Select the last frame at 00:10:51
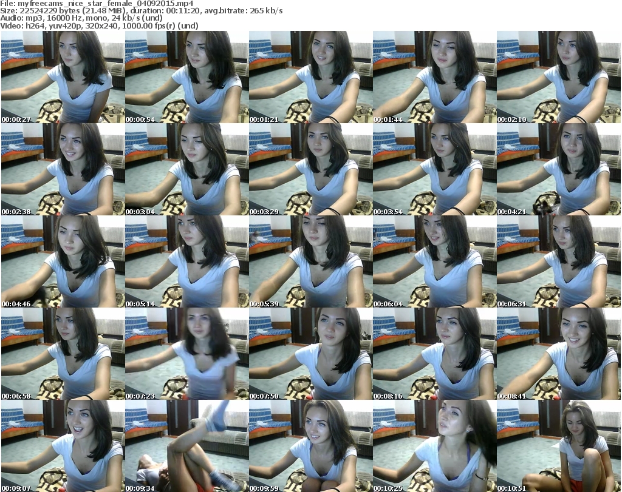The width and height of the screenshot is (622, 492). click(559, 446)
